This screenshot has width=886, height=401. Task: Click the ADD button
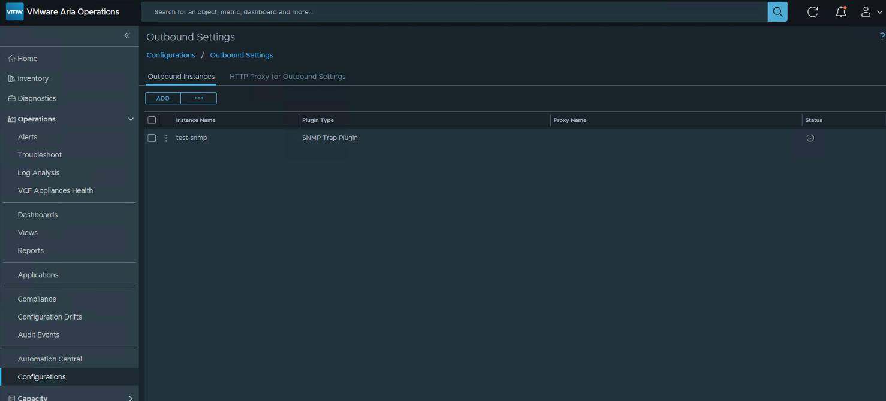coord(163,98)
